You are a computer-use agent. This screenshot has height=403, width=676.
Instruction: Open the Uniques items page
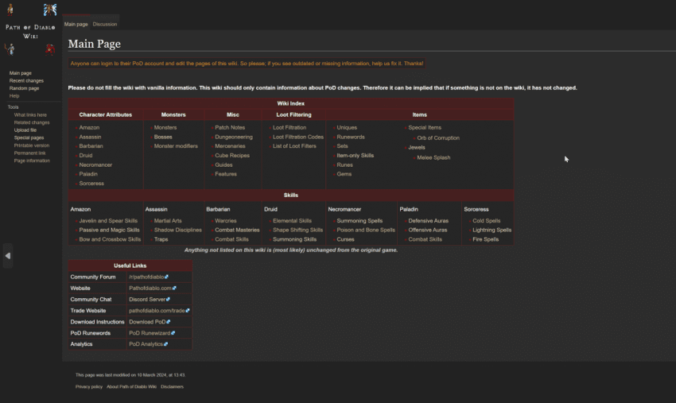(x=347, y=128)
